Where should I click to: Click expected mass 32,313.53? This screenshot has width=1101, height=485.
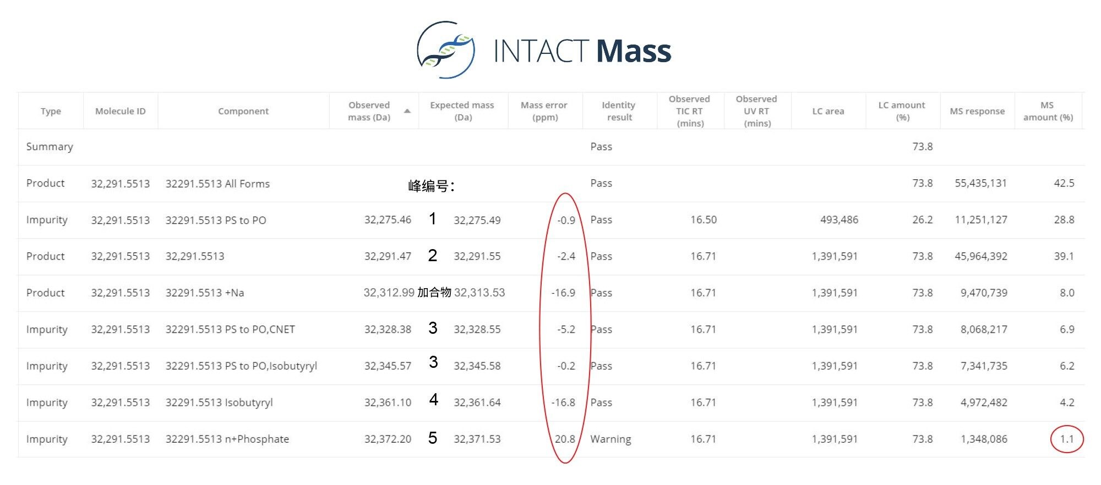tap(479, 293)
